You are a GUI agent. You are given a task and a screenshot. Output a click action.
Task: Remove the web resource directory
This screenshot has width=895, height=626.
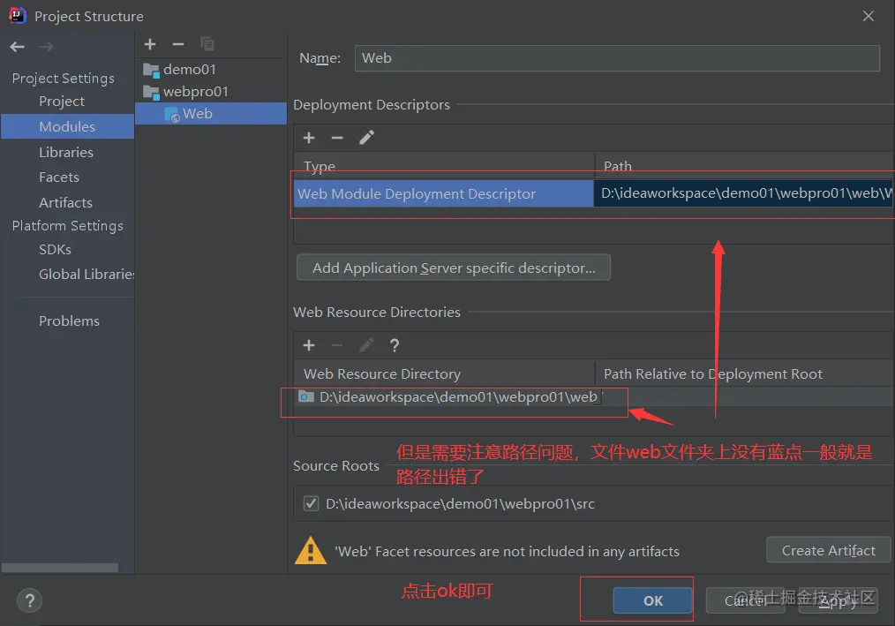click(337, 345)
